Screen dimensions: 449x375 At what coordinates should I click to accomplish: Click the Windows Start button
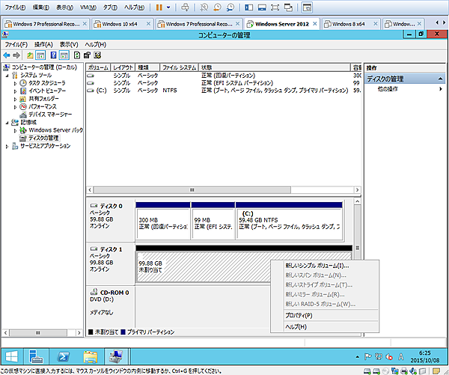[x=12, y=354]
